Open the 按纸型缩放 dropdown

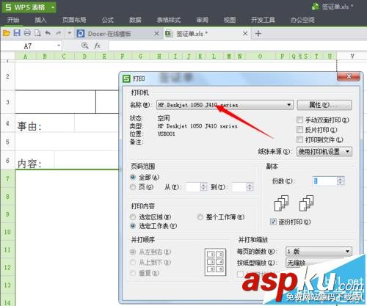coord(319,263)
